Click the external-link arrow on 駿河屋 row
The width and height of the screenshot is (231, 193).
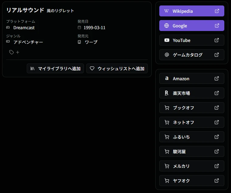coord(217,151)
